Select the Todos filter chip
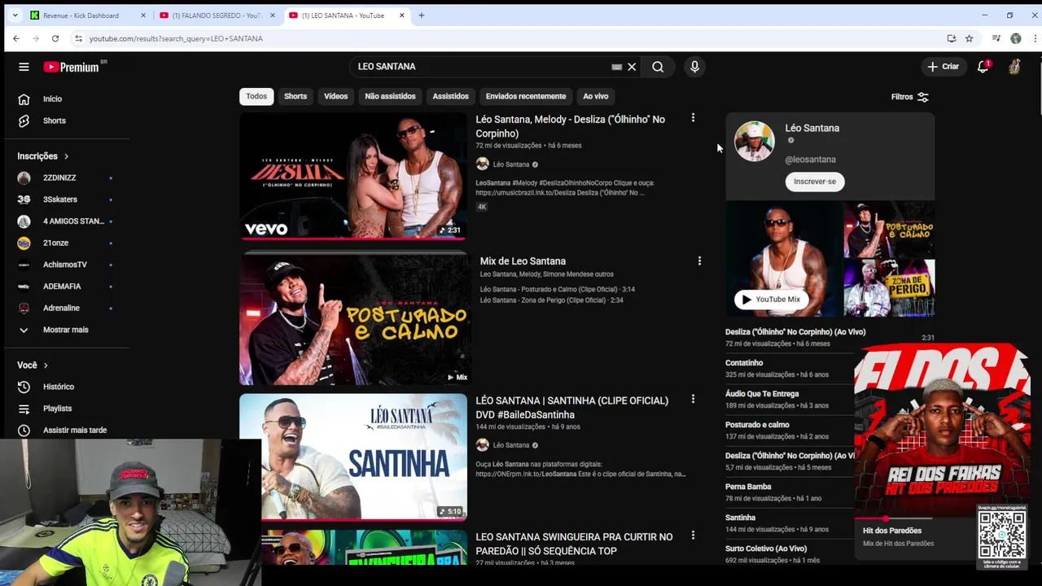Screen dimensions: 1042x586 click(256, 96)
